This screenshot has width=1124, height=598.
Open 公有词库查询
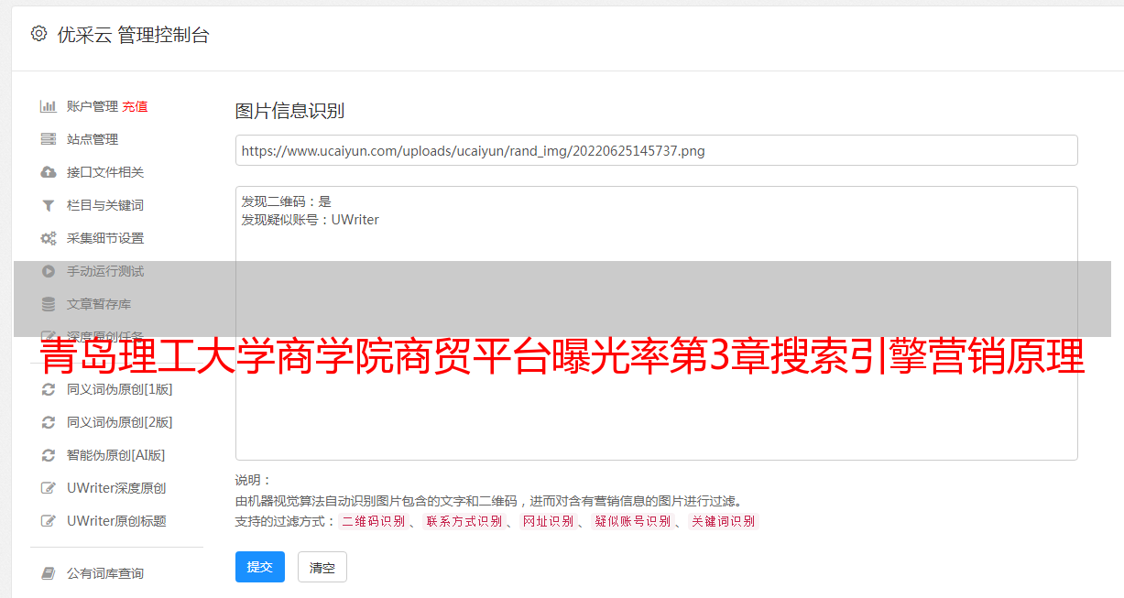click(x=105, y=573)
